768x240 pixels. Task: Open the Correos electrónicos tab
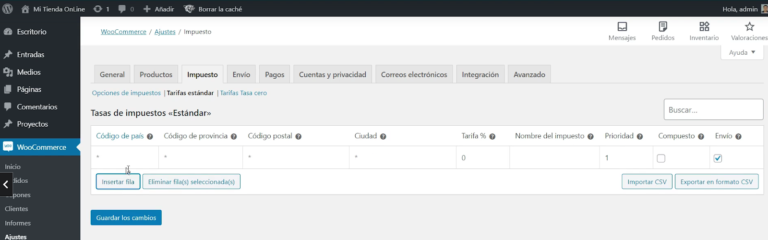414,74
